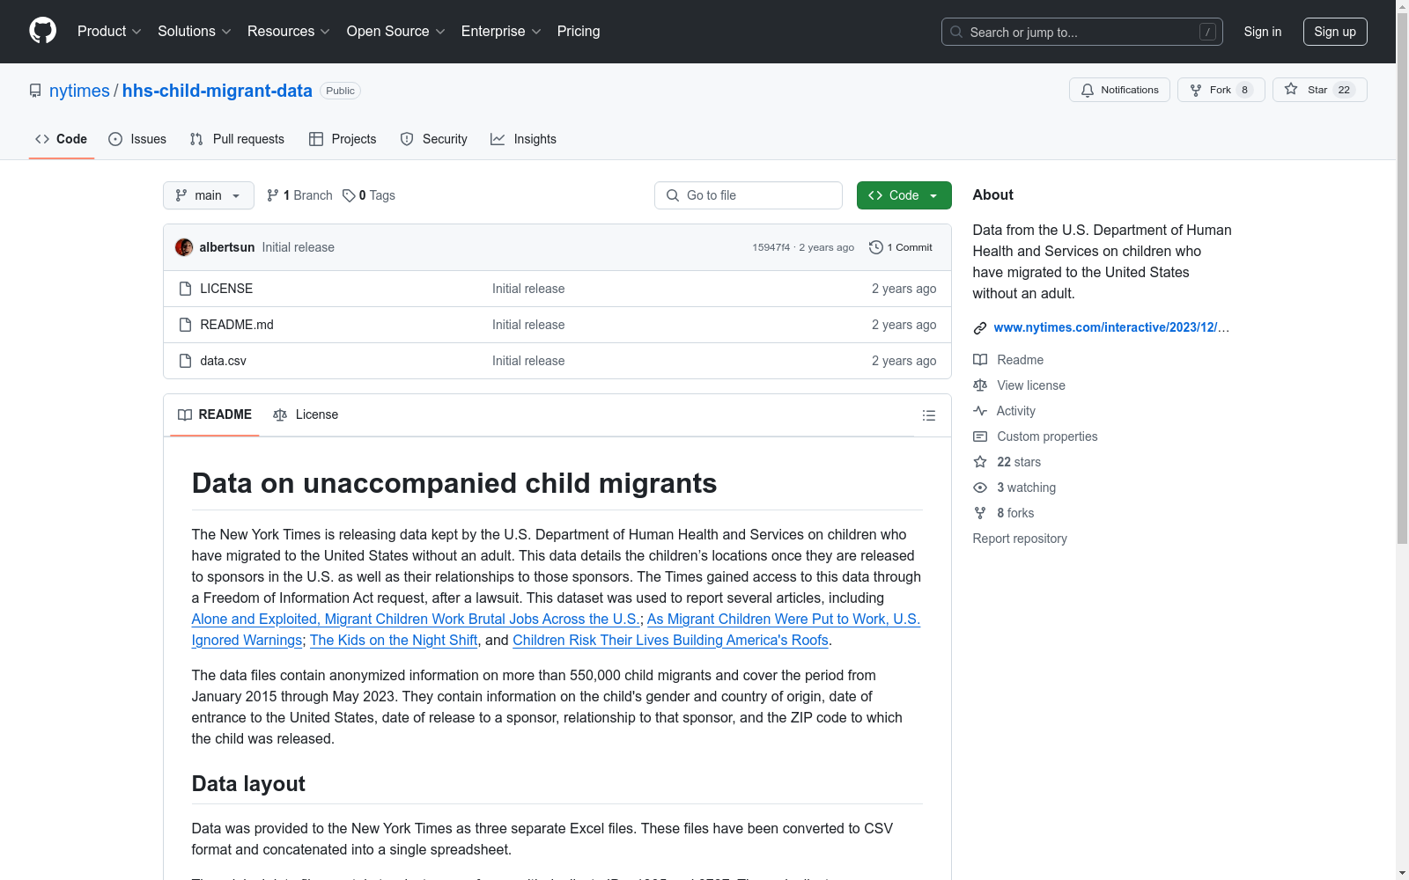The height and width of the screenshot is (880, 1409).
Task: Click the Sign up button
Action: point(1335,32)
